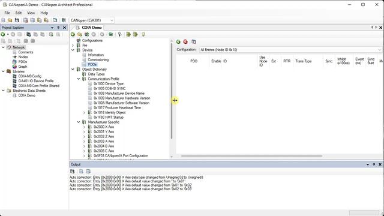Select Comments under Network
The width and height of the screenshot is (384, 216).
click(x=25, y=52)
